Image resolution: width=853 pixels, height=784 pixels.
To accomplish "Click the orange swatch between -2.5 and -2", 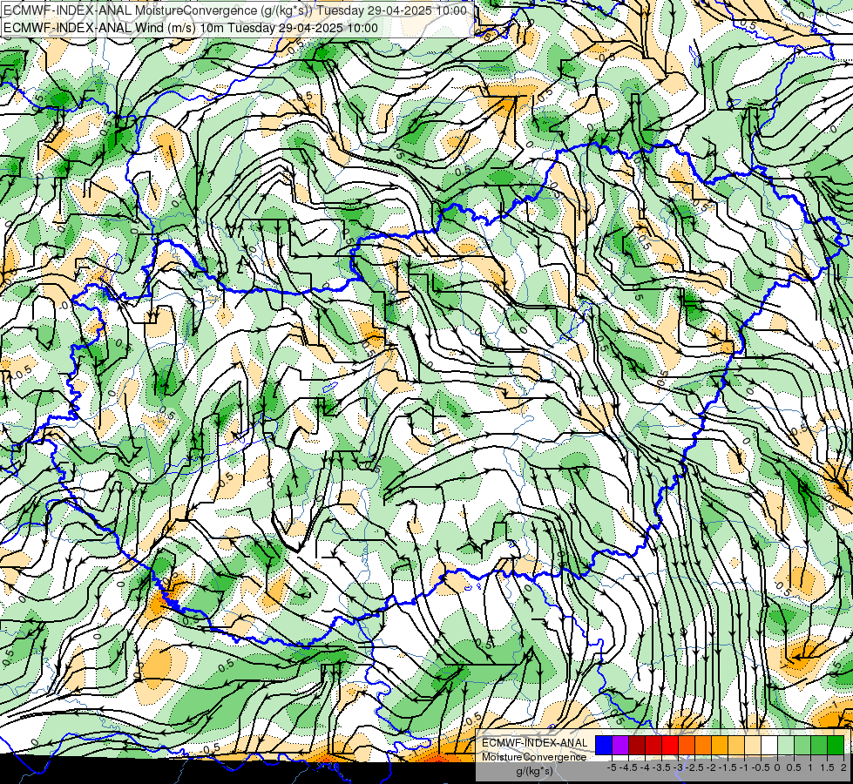I will coord(703,746).
